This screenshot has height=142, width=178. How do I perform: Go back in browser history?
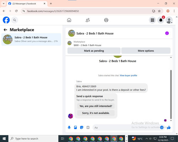4,11
